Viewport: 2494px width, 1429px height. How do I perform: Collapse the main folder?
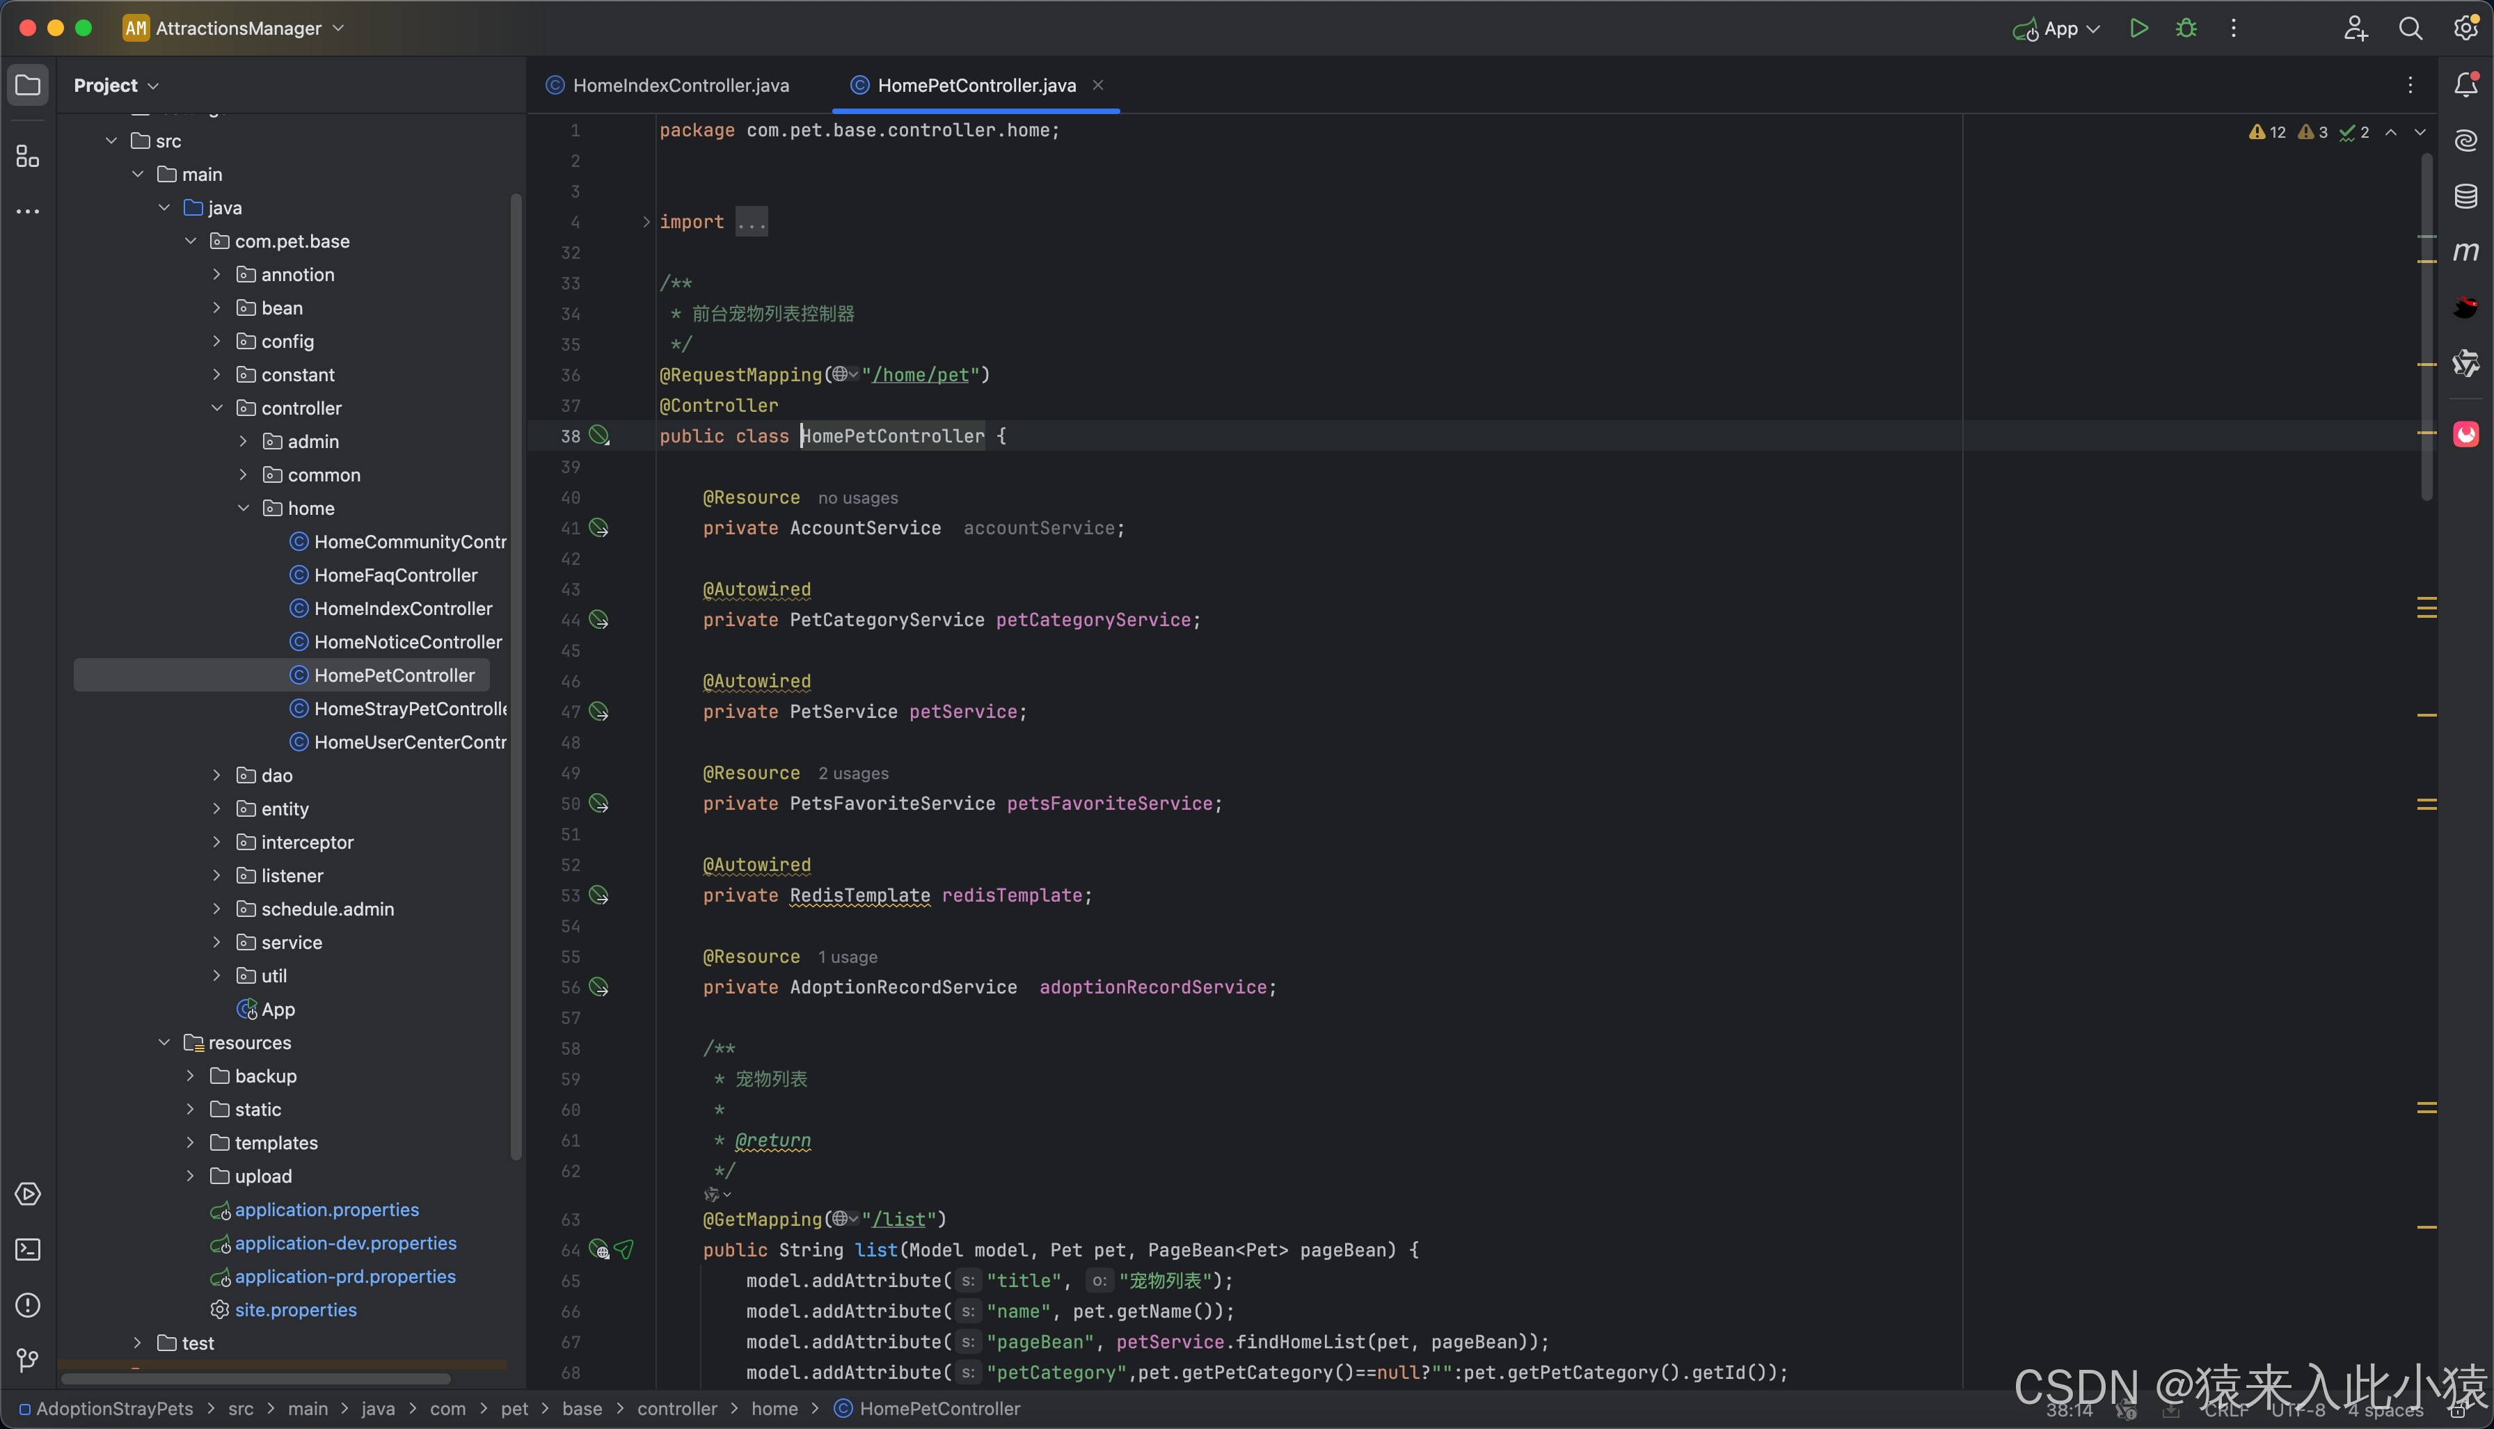point(137,174)
